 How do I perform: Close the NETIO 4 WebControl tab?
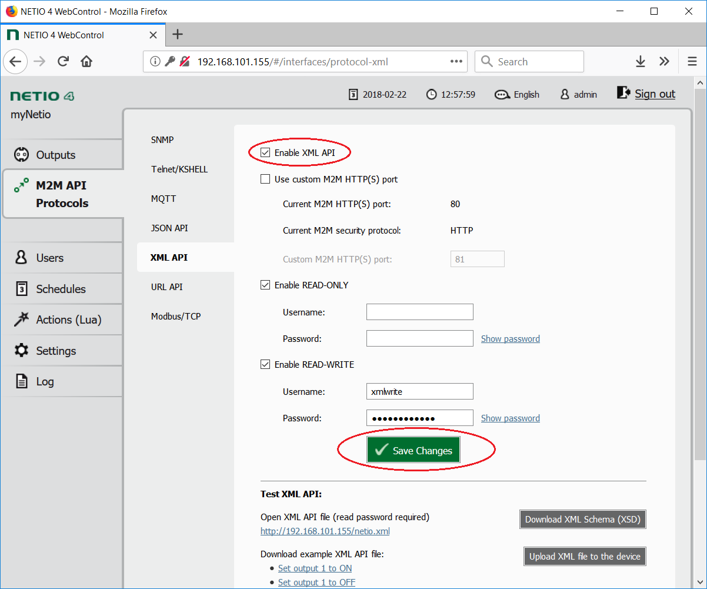(x=153, y=35)
